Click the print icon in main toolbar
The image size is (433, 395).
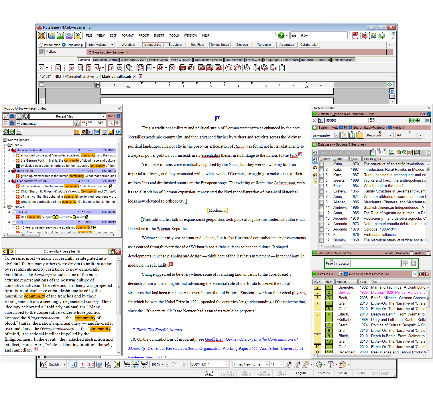click(182, 68)
